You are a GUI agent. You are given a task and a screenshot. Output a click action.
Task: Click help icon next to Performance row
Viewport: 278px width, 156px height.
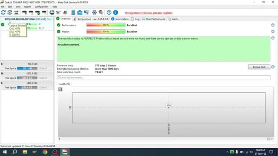[x=273, y=25]
